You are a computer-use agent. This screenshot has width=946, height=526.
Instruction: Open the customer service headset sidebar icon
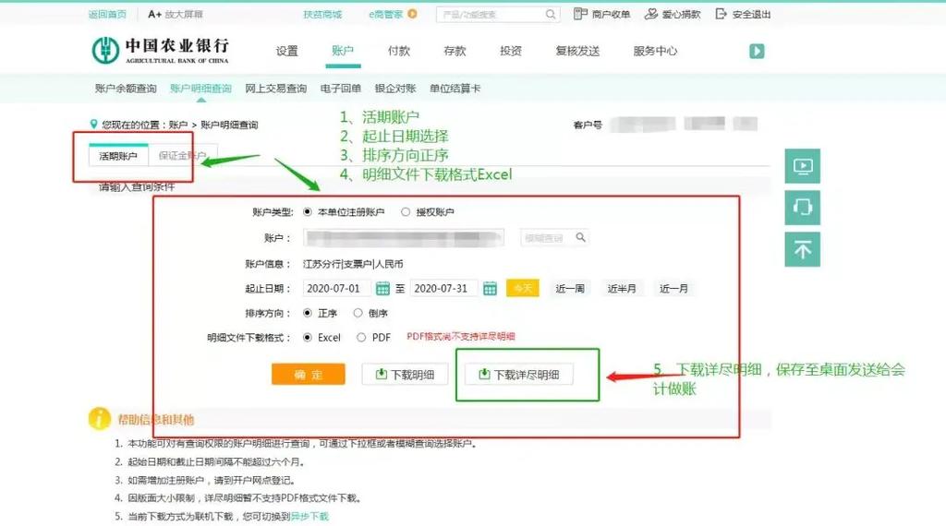(803, 208)
